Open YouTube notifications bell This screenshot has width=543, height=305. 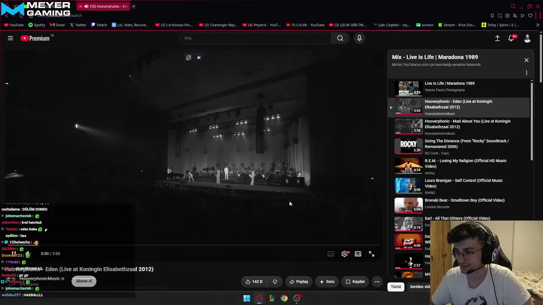click(512, 38)
